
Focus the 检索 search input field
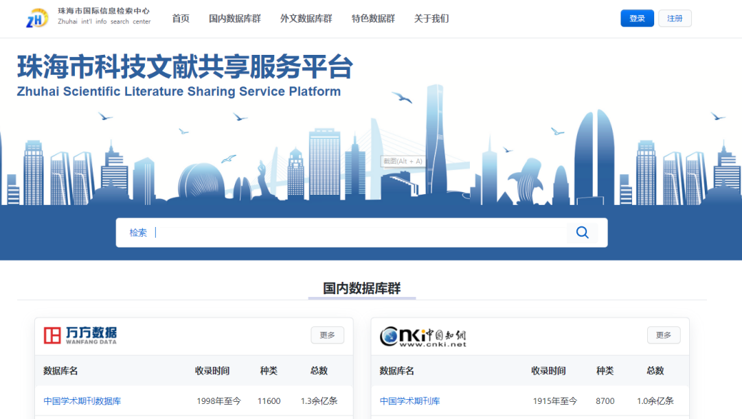[x=357, y=232]
